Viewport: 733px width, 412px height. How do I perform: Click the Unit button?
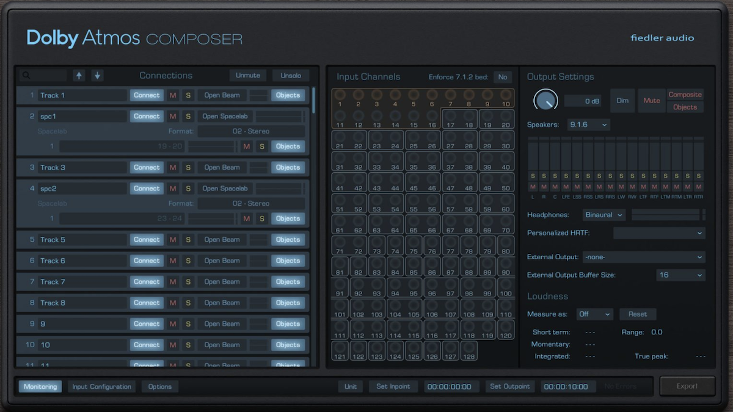pyautogui.click(x=351, y=386)
